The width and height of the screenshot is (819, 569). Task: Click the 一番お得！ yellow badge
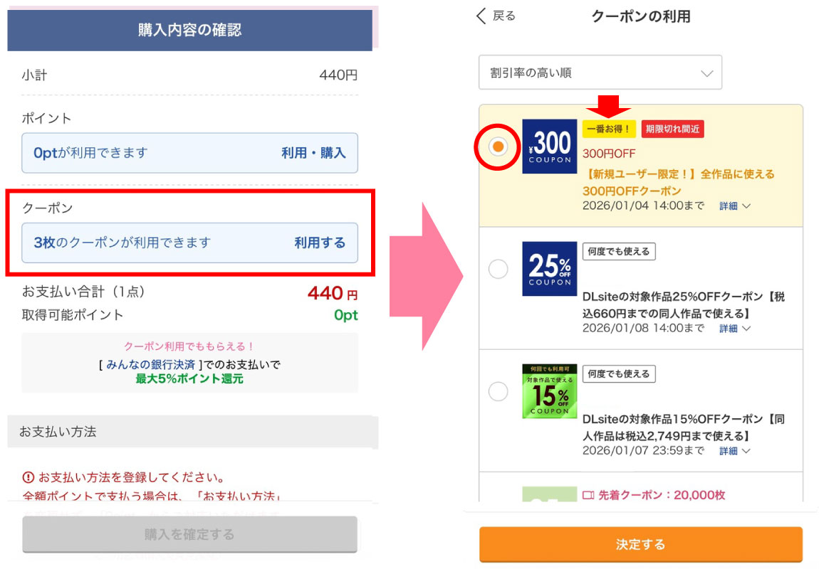pyautogui.click(x=608, y=129)
